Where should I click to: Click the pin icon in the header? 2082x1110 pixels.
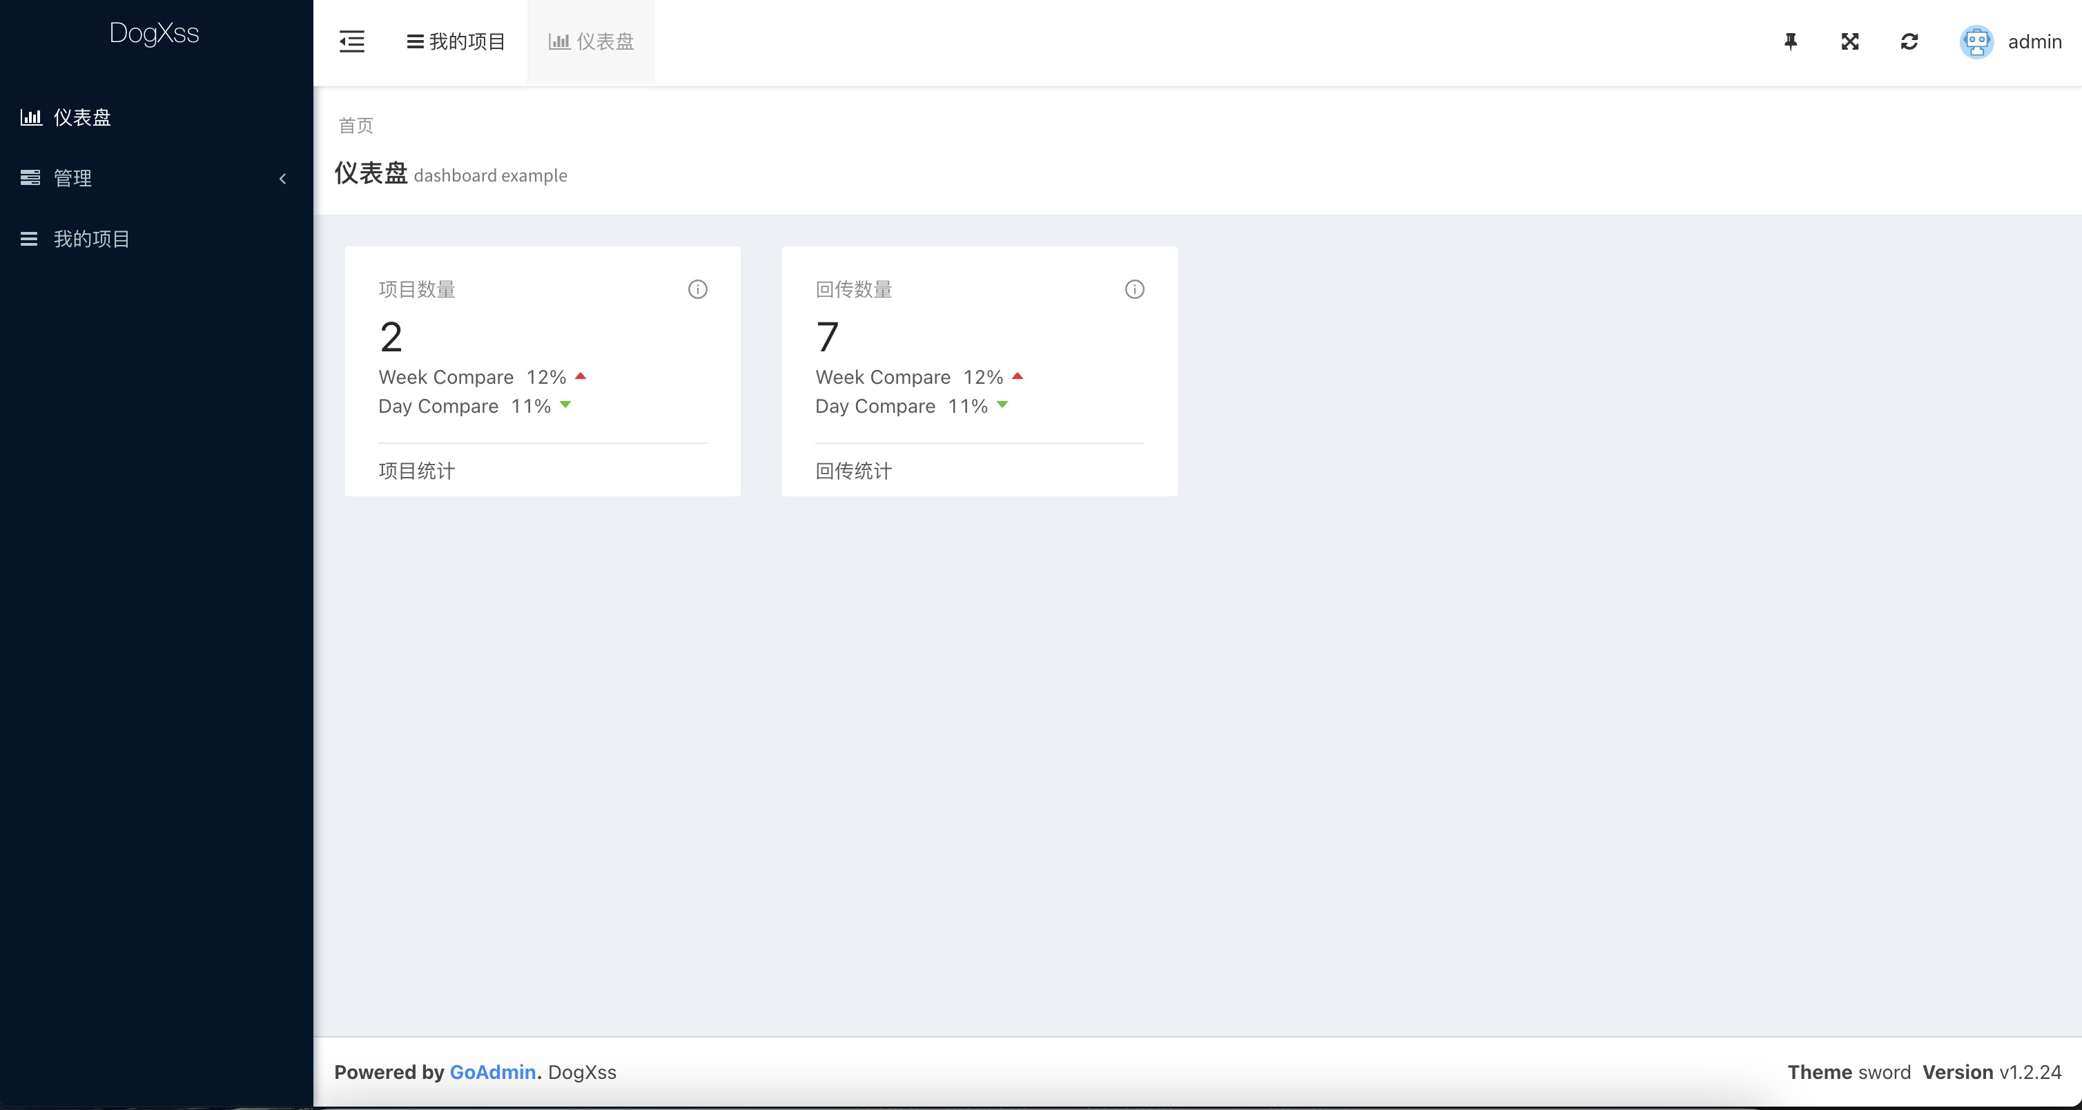pyautogui.click(x=1790, y=41)
